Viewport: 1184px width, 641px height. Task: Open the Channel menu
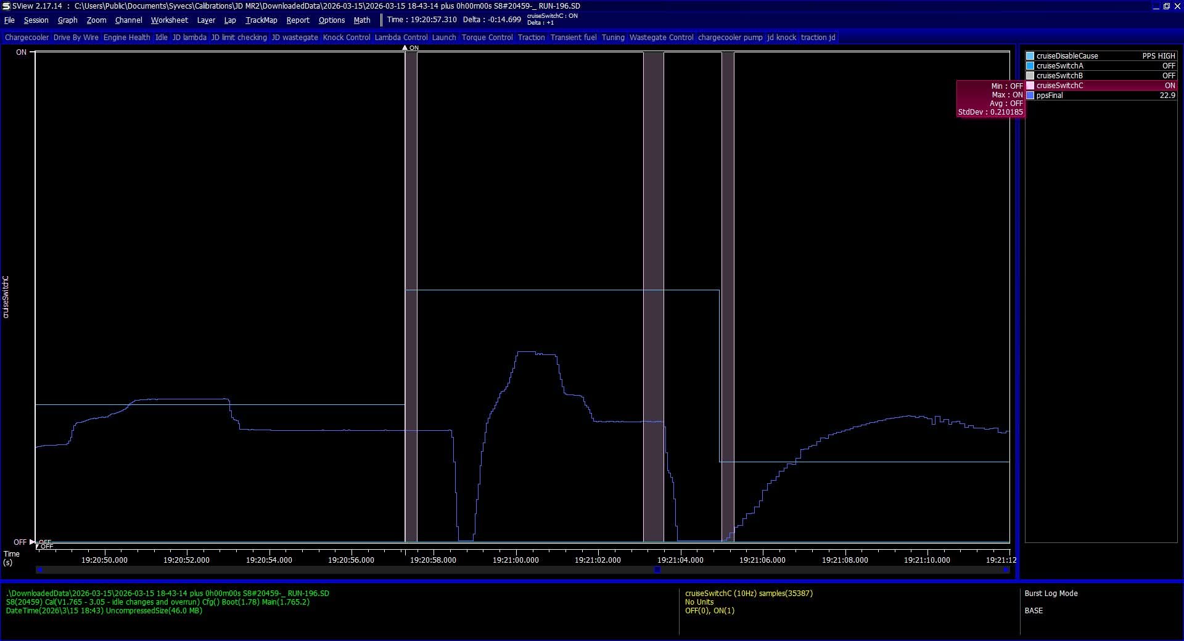(128, 20)
